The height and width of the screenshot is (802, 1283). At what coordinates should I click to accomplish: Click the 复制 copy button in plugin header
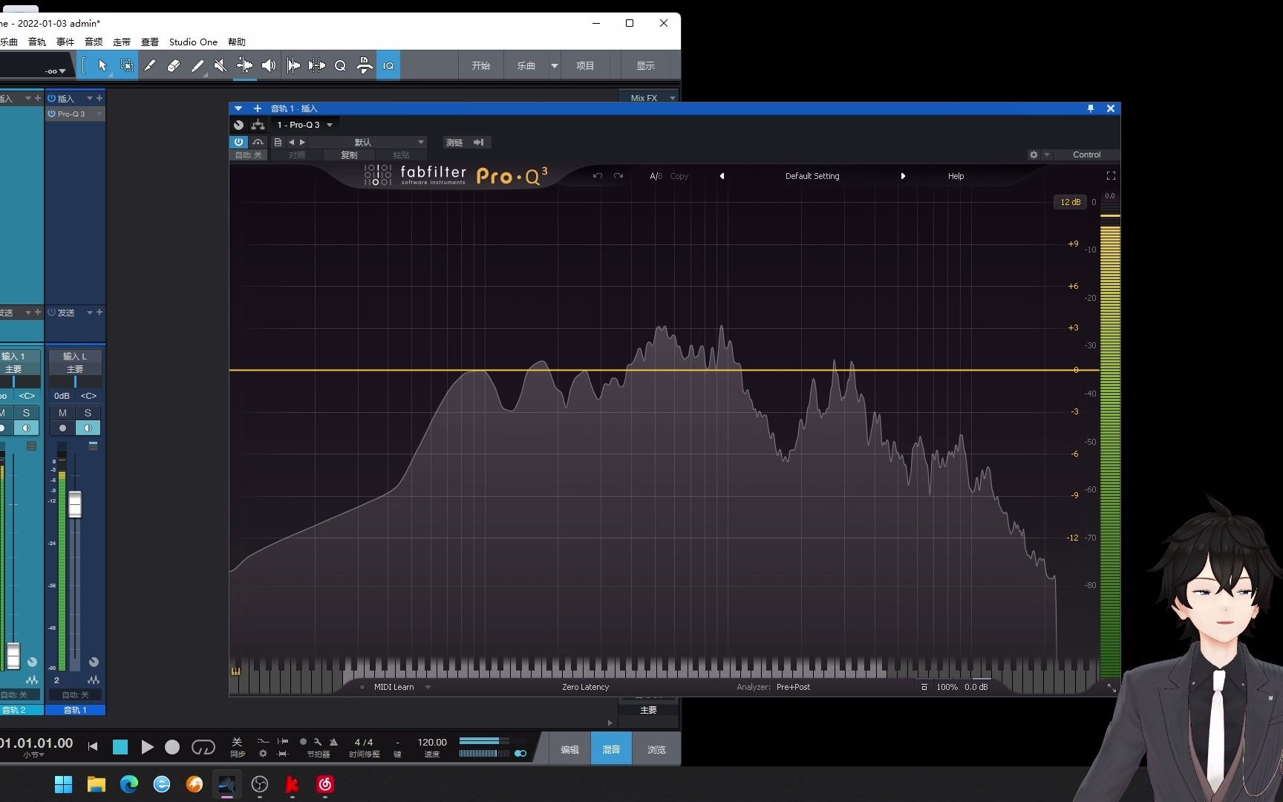(349, 155)
